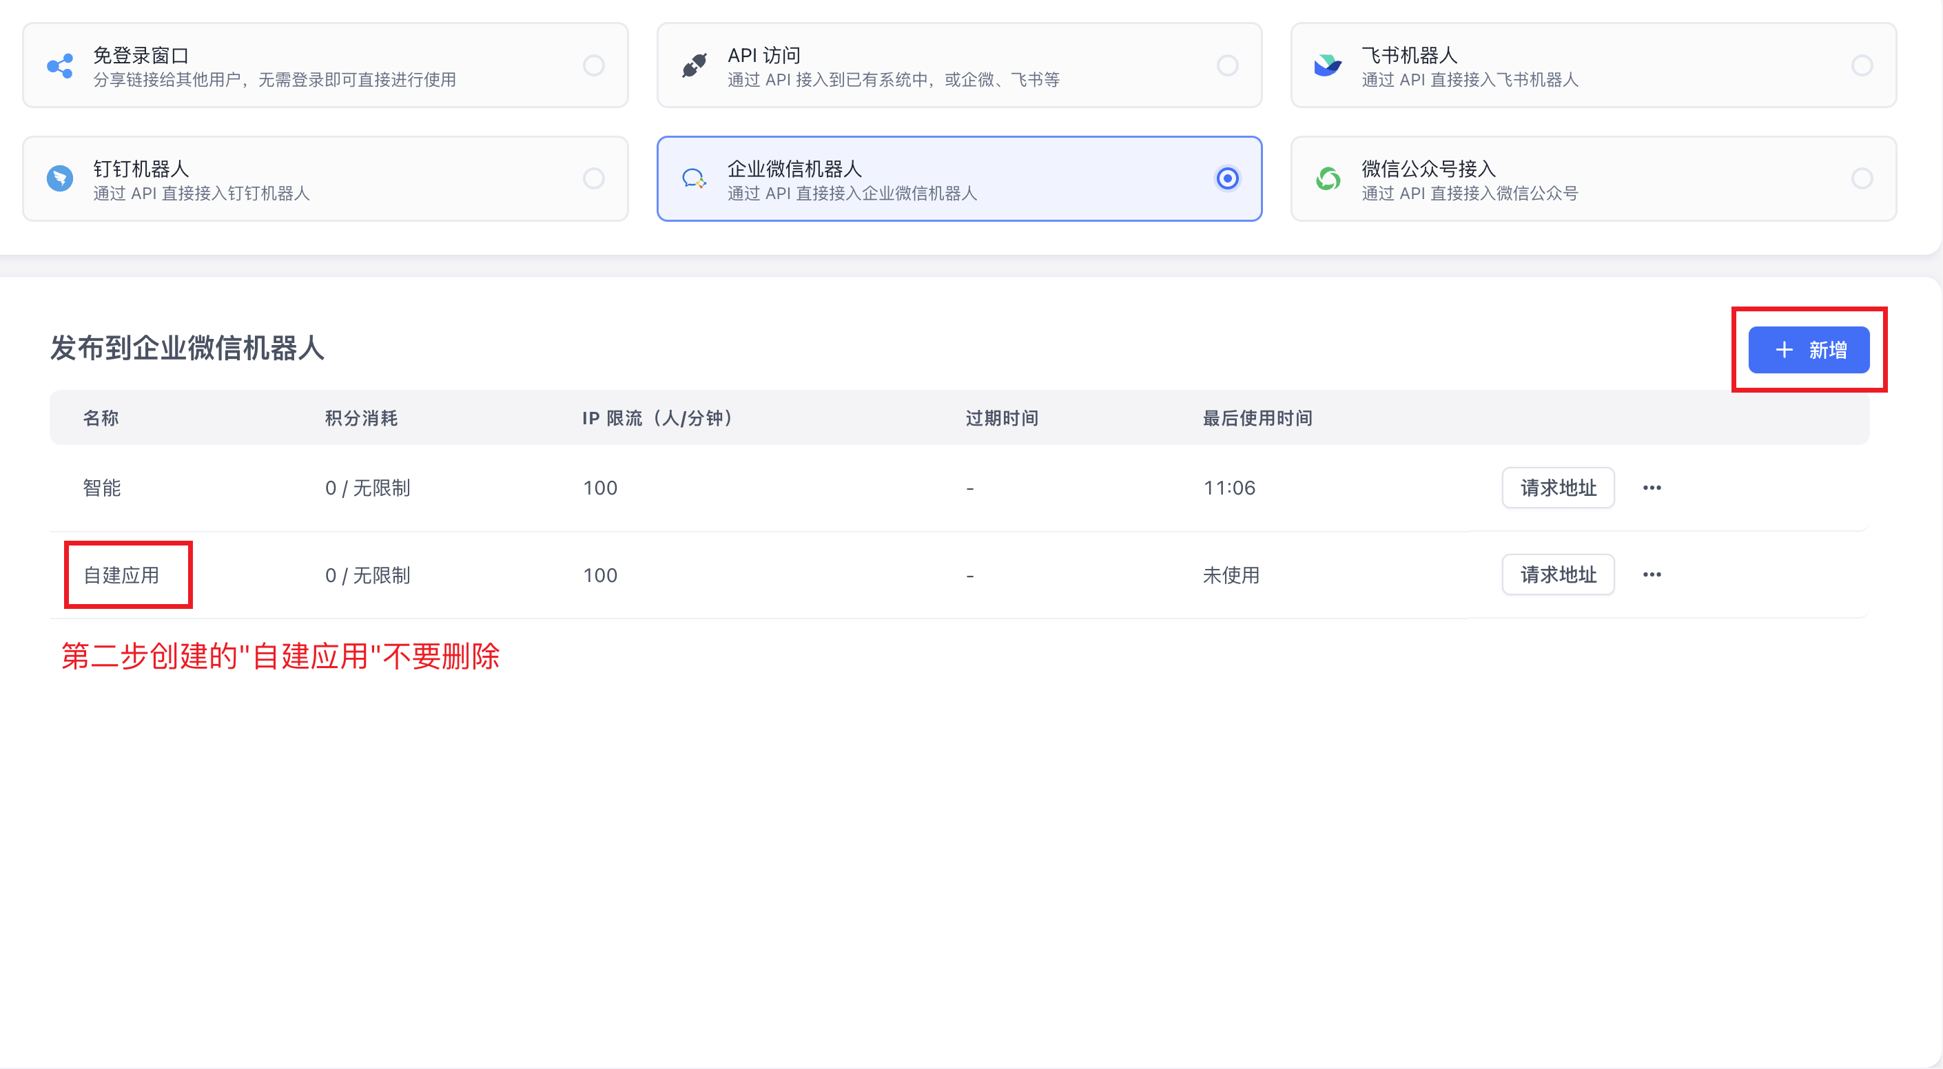Click the 智能 name in the table
The image size is (1943, 1069).
[x=102, y=488]
